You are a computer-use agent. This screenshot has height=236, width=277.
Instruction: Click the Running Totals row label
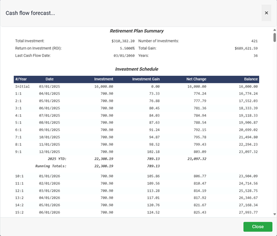point(51,166)
